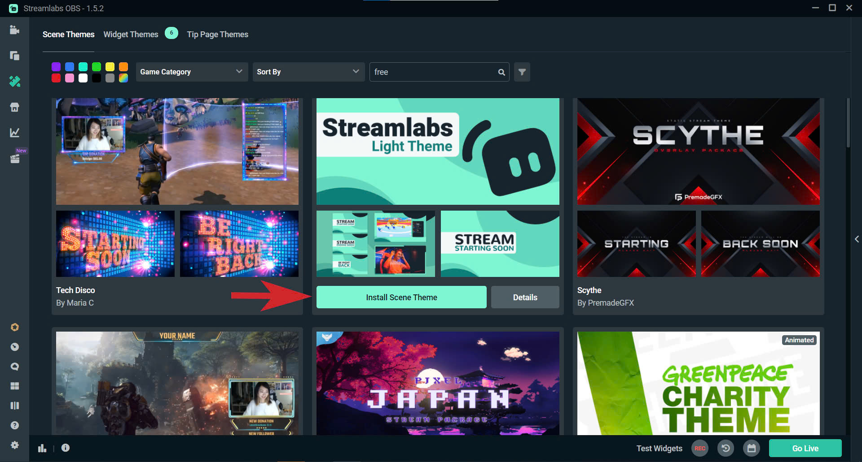Open the Pixel Japan stream package thumbnail
The width and height of the screenshot is (862, 462).
pyautogui.click(x=438, y=383)
